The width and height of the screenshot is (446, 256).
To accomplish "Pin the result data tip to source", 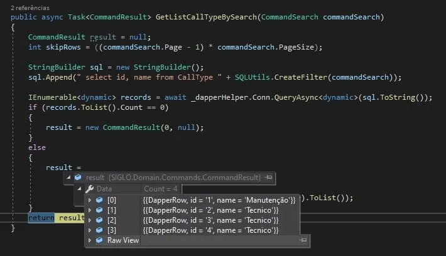I will pyautogui.click(x=269, y=178).
